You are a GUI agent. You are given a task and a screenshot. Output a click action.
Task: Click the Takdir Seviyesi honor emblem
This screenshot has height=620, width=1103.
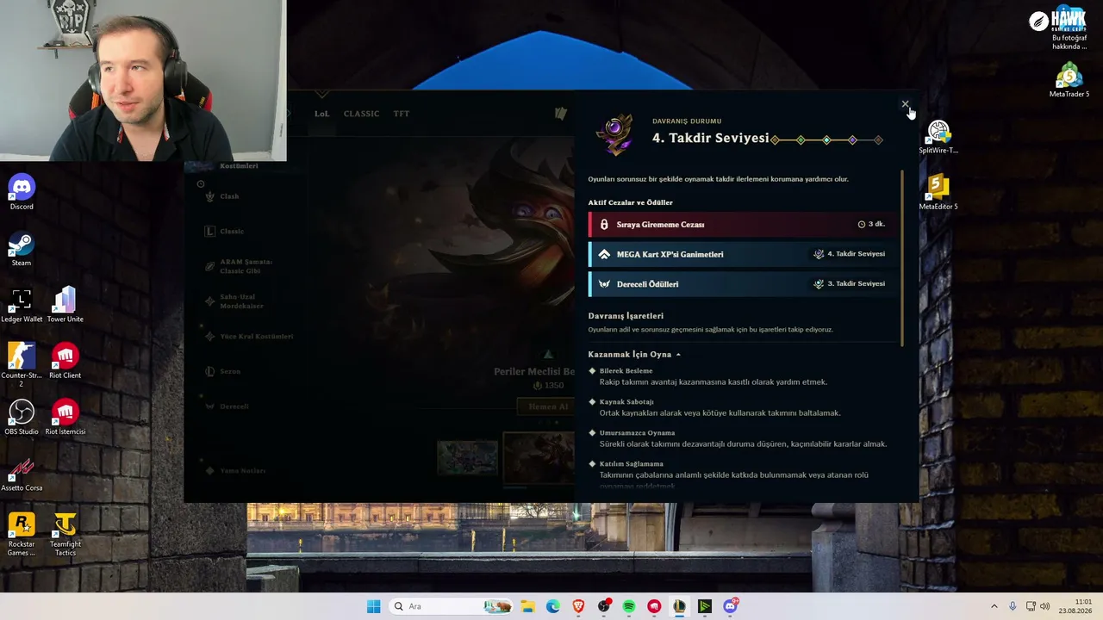tap(615, 134)
